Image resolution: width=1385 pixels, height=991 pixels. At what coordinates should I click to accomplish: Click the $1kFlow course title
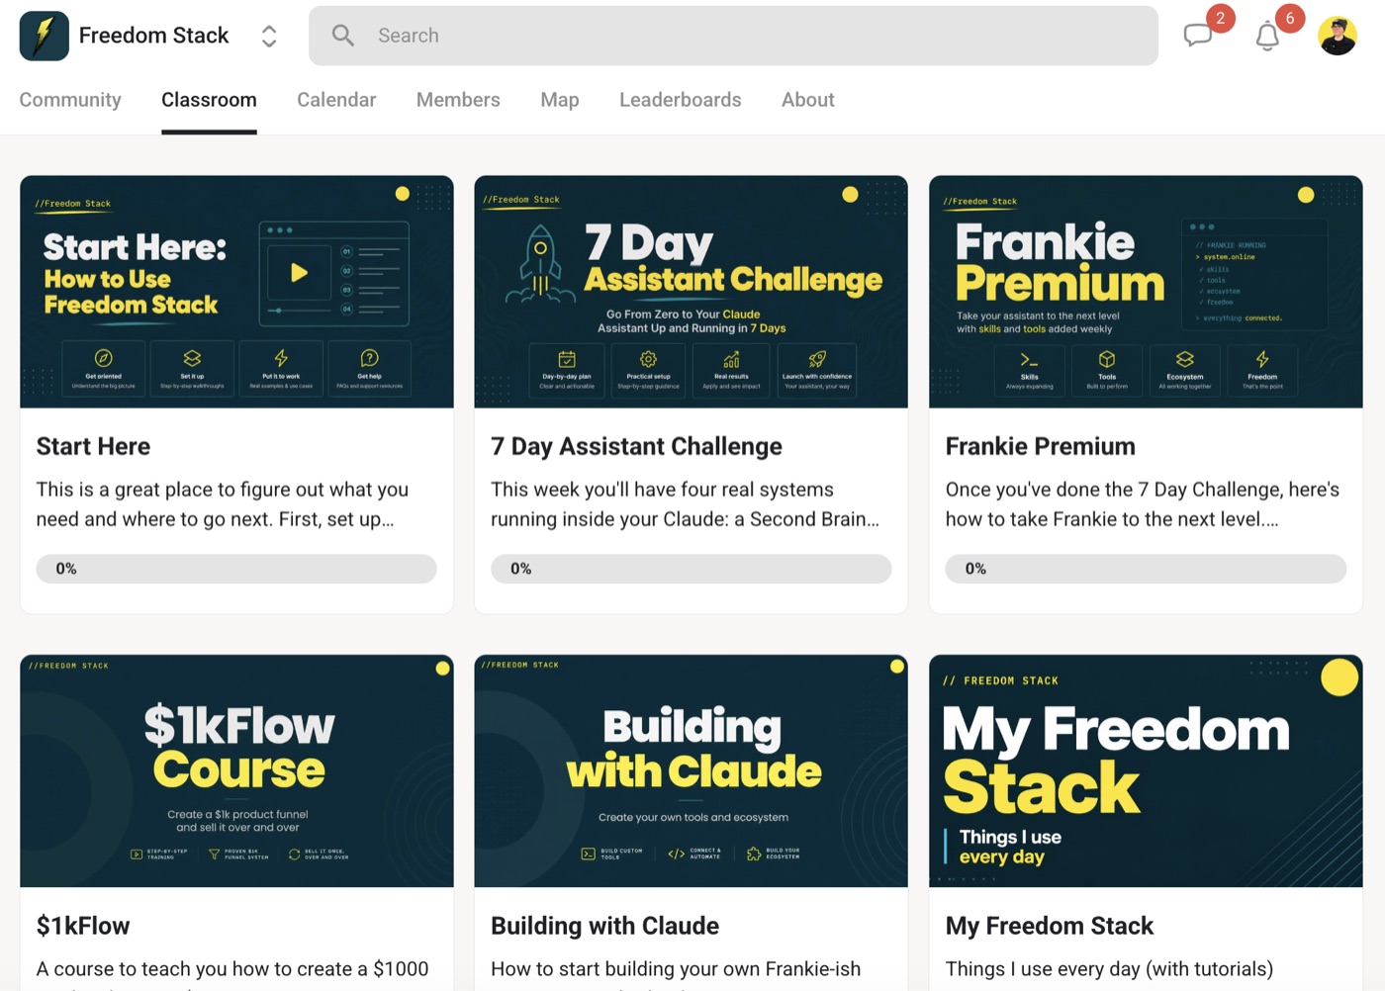83,926
